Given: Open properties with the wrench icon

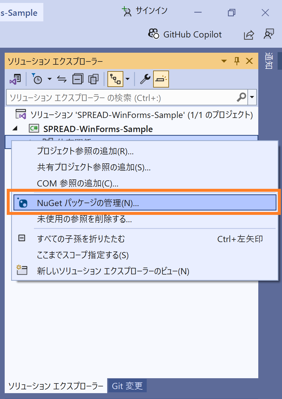Looking at the screenshot, I should pyautogui.click(x=145, y=79).
